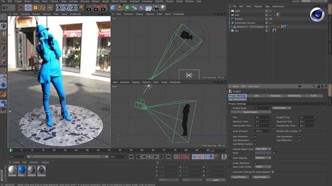Select the blue material thumbnail

click(22, 170)
